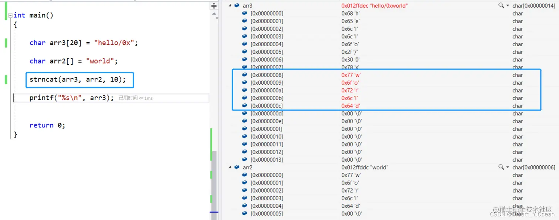Click cube icon of element [0x00000011]
The width and height of the screenshot is (559, 220).
[x=244, y=144]
